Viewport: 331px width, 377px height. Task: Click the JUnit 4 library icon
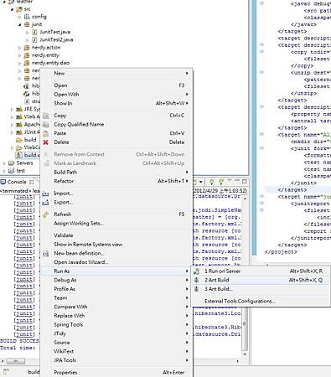tap(19, 132)
